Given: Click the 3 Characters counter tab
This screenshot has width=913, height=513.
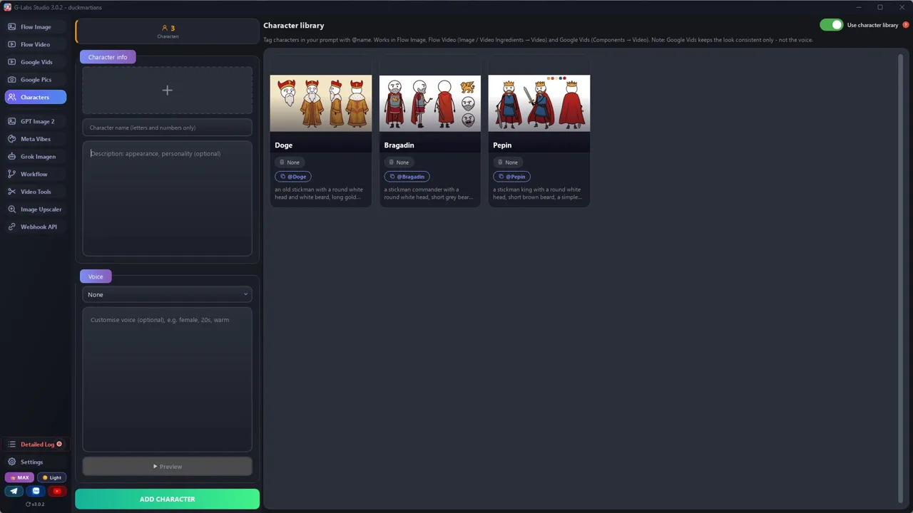Looking at the screenshot, I should pos(168,31).
